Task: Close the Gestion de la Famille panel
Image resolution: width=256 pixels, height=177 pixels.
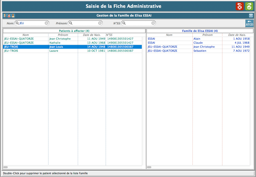Action: (x=251, y=16)
